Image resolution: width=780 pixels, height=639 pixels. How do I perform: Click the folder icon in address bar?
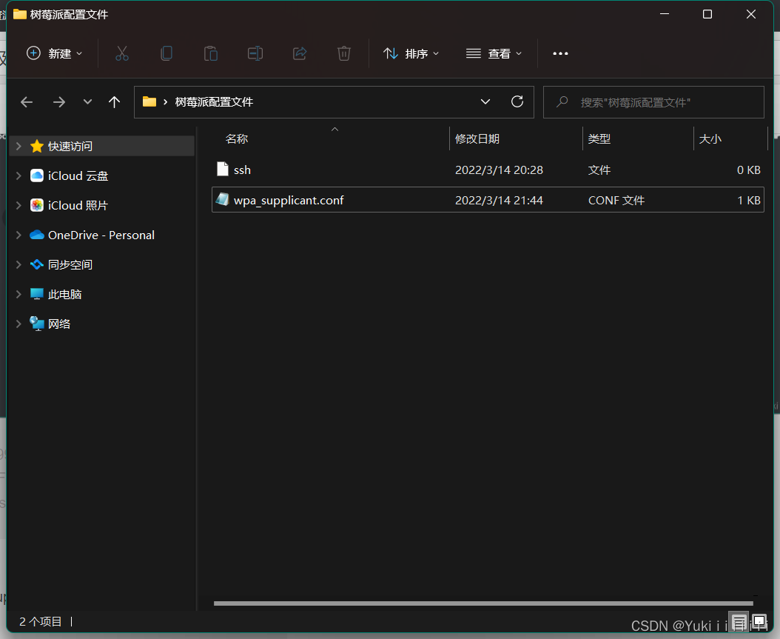click(x=149, y=101)
